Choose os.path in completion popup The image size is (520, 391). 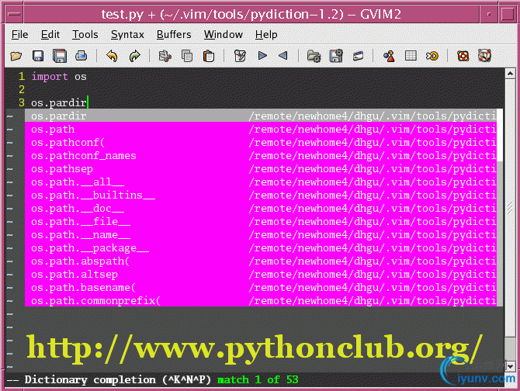coord(261,129)
